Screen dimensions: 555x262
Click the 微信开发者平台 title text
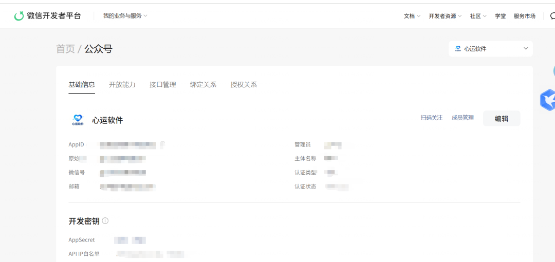(54, 16)
